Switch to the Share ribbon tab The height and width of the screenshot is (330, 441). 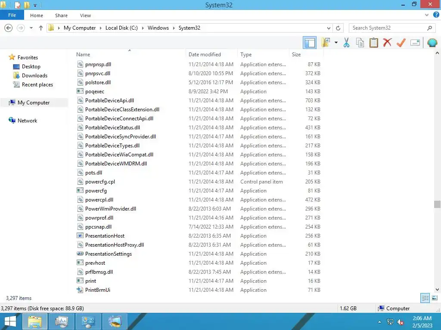click(61, 15)
